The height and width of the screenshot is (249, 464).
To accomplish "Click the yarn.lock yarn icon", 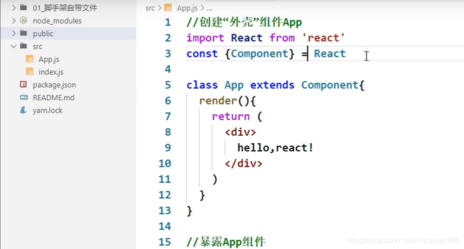I will click(x=23, y=110).
